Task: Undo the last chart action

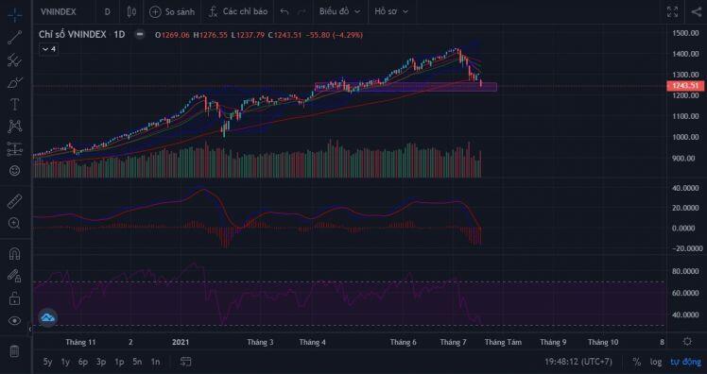Action: 285,12
